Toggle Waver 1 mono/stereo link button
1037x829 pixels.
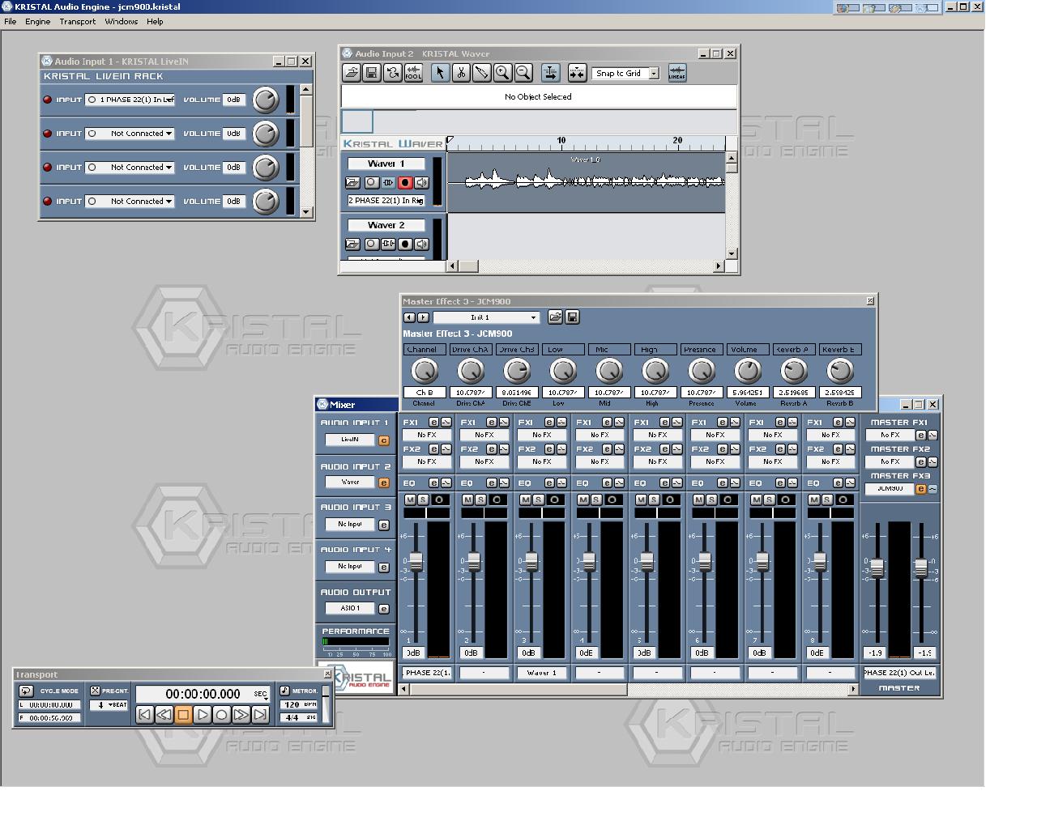point(388,183)
